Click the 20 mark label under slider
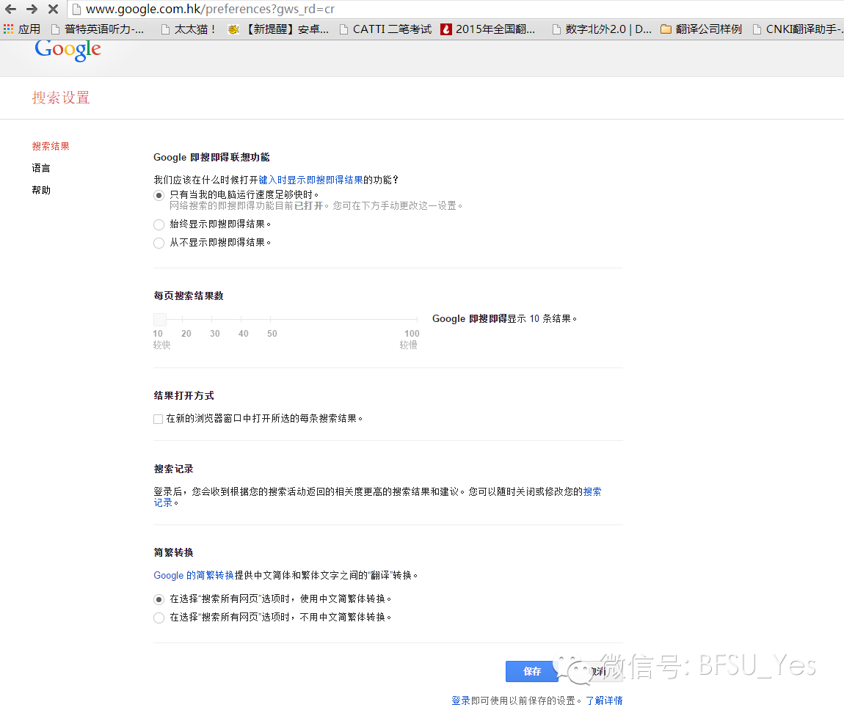 [x=186, y=334]
